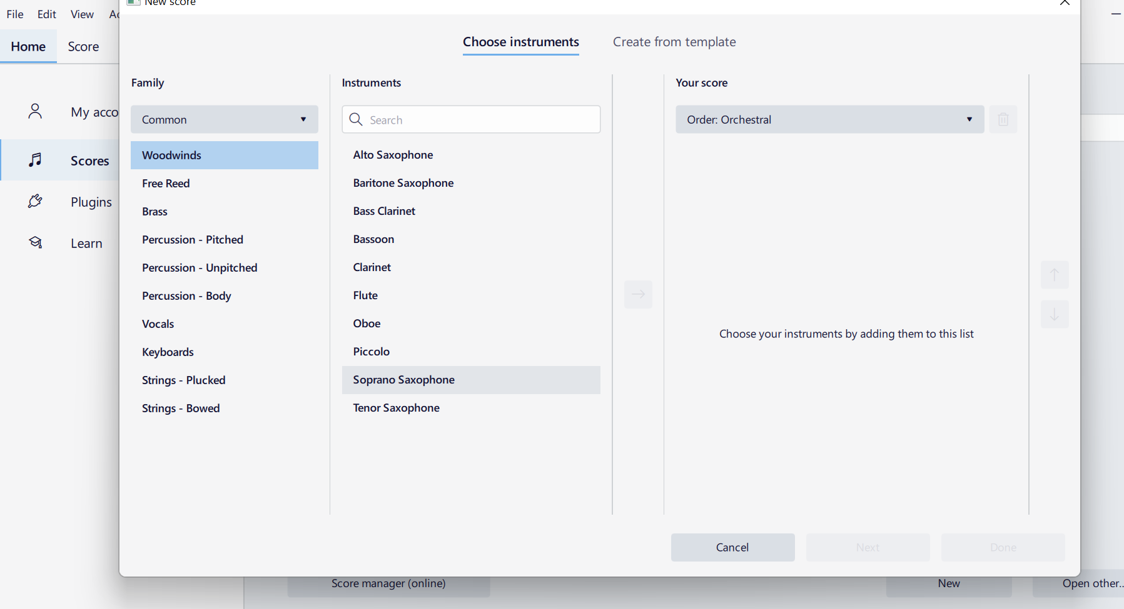1124x609 pixels.
Task: Add selected instrument with the right arrow
Action: click(638, 294)
